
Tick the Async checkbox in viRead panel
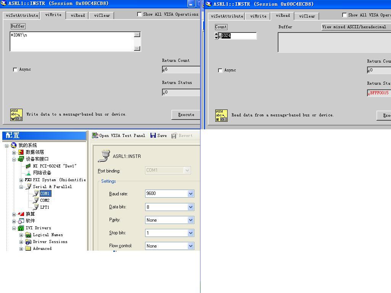220,70
